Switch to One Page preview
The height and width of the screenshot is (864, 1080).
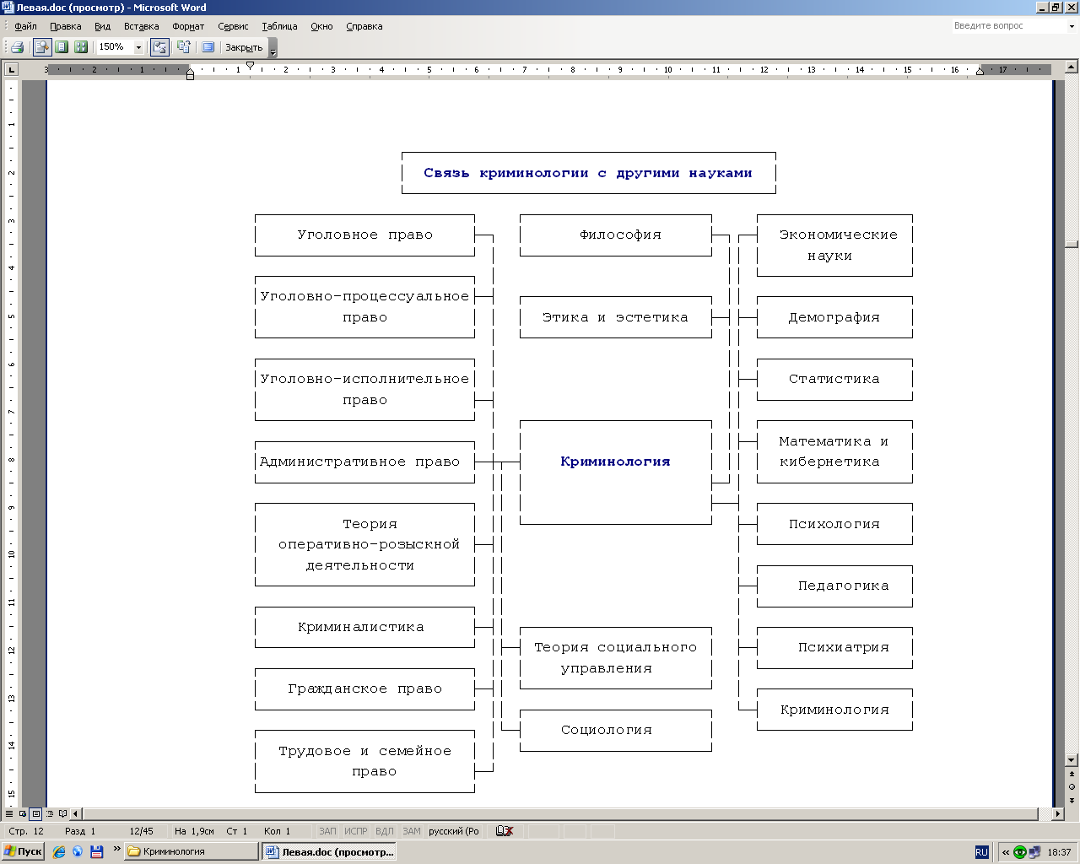click(x=62, y=47)
